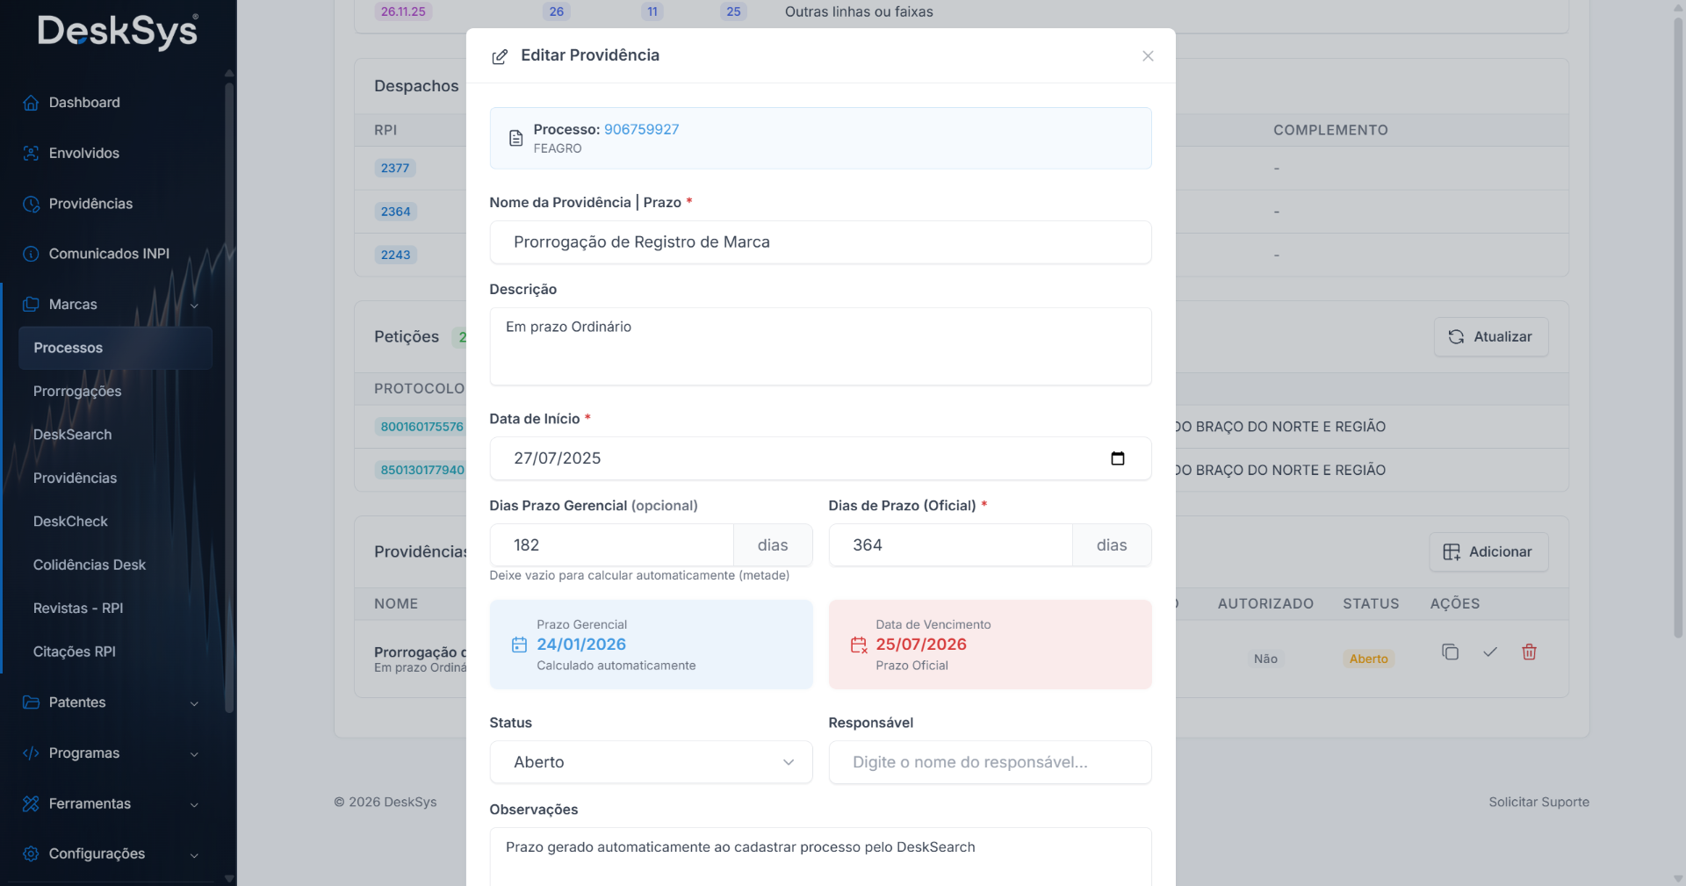
Task: Click the Editar Providência pencil icon
Action: 500,56
